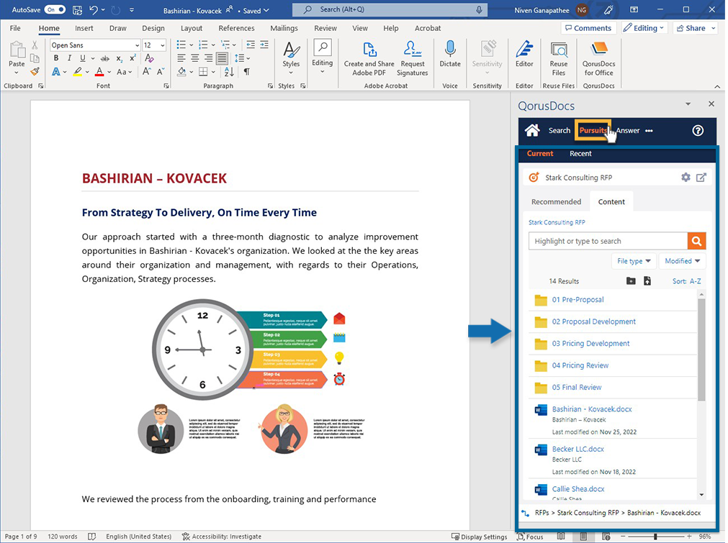Screen dimensions: 728x543
Task: Click the Word zoom slider
Action: 655,537
